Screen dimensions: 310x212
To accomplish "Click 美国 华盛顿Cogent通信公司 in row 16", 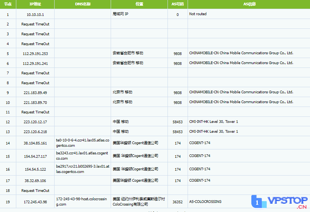I will [135, 169].
